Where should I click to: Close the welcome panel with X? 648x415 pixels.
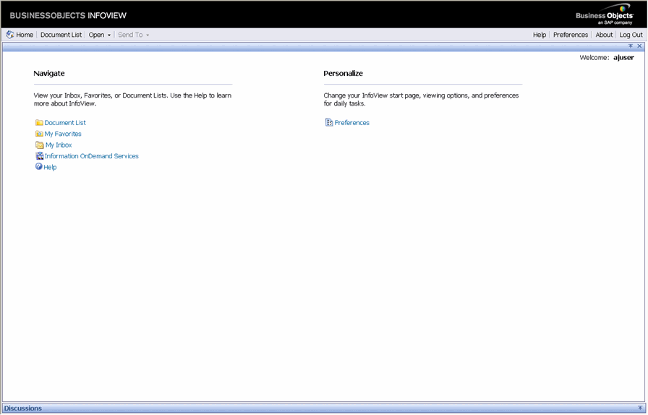point(639,46)
